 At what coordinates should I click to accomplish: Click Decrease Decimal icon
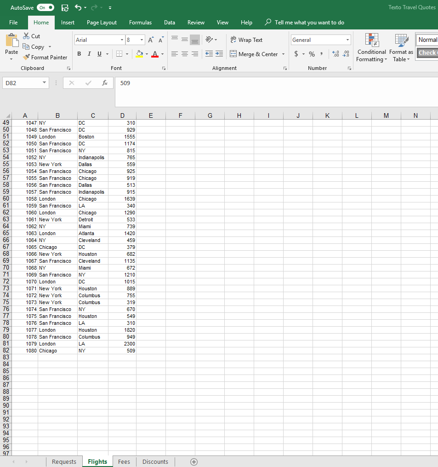point(346,54)
